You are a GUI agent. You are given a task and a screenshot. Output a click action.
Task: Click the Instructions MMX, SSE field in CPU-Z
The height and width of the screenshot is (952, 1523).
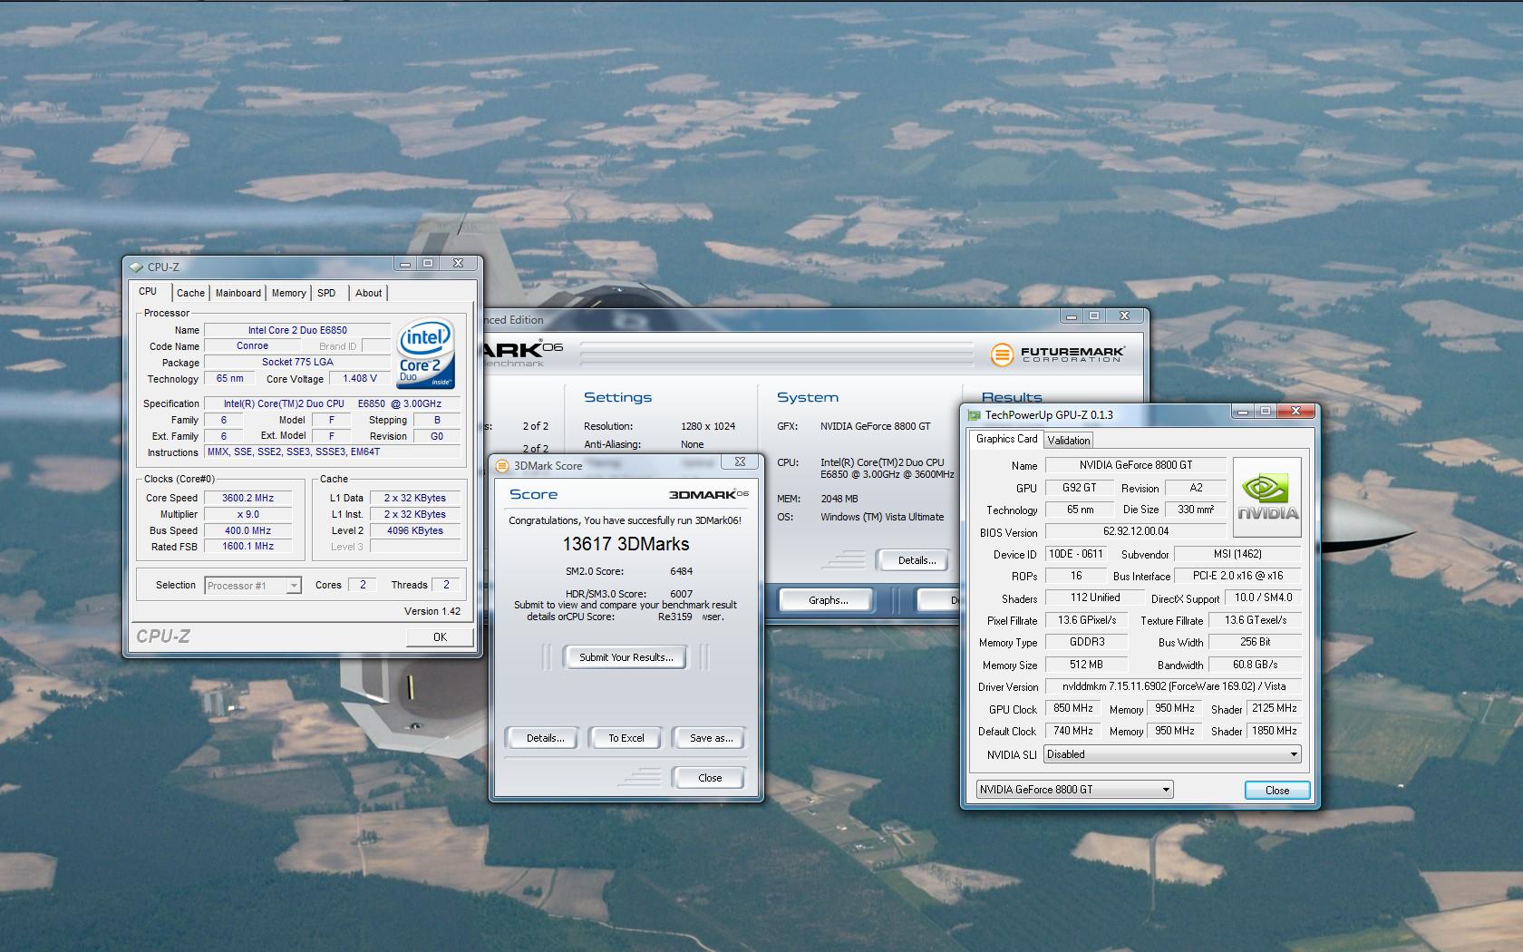click(x=332, y=452)
